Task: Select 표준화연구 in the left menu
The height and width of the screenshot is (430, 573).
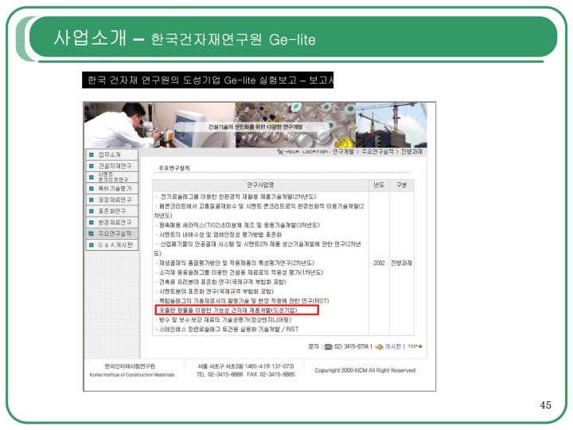Action: click(112, 211)
